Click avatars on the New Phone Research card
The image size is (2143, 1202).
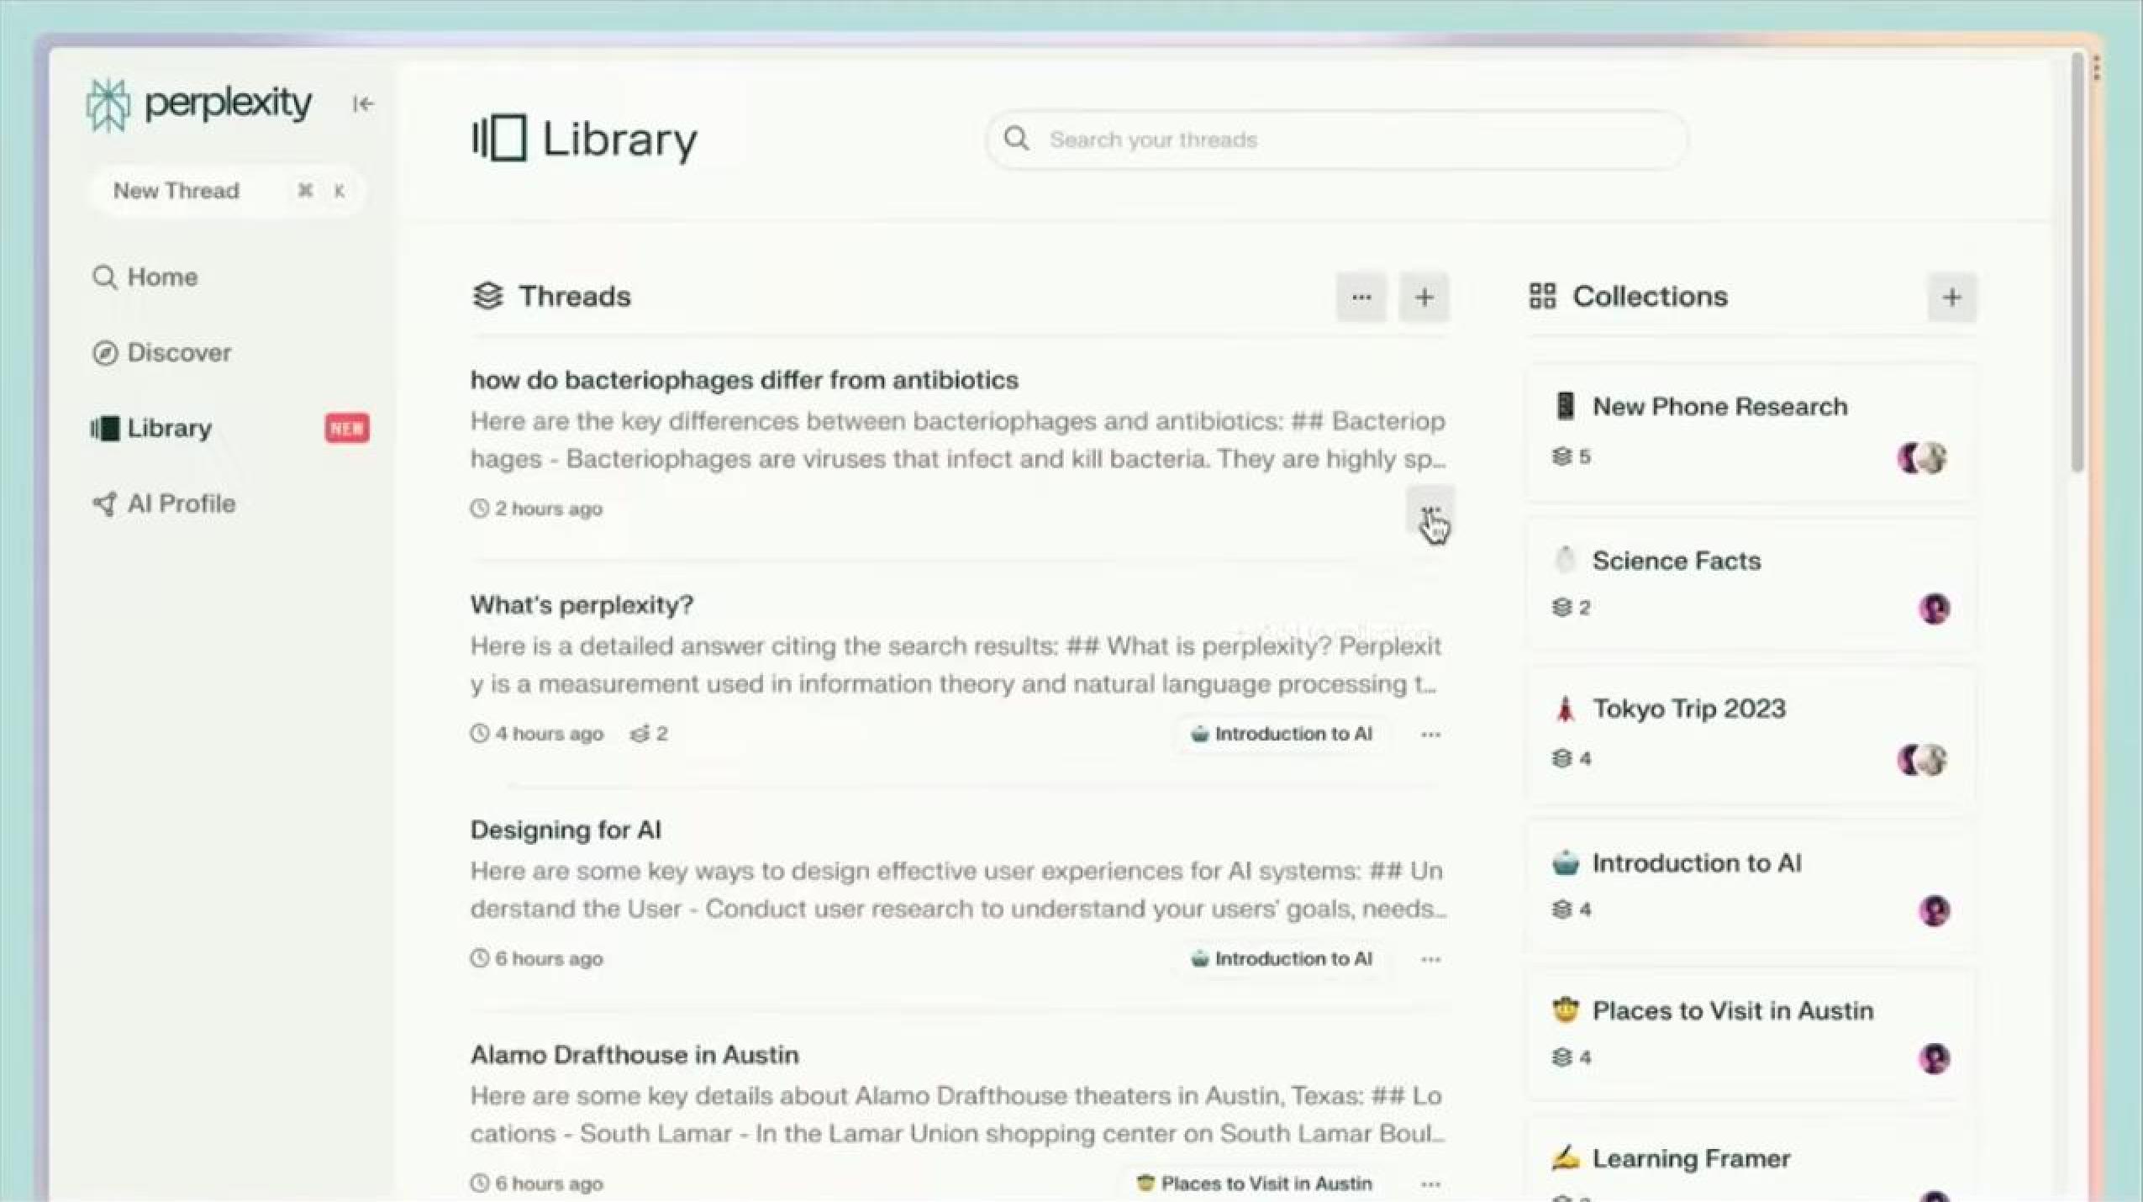(x=1922, y=458)
